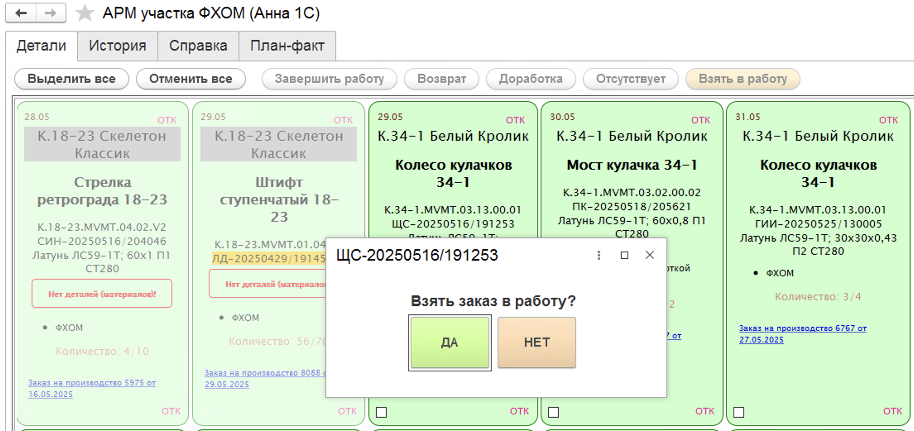Add page to favorites with star icon
Screen dimensions: 914x431
(x=84, y=13)
